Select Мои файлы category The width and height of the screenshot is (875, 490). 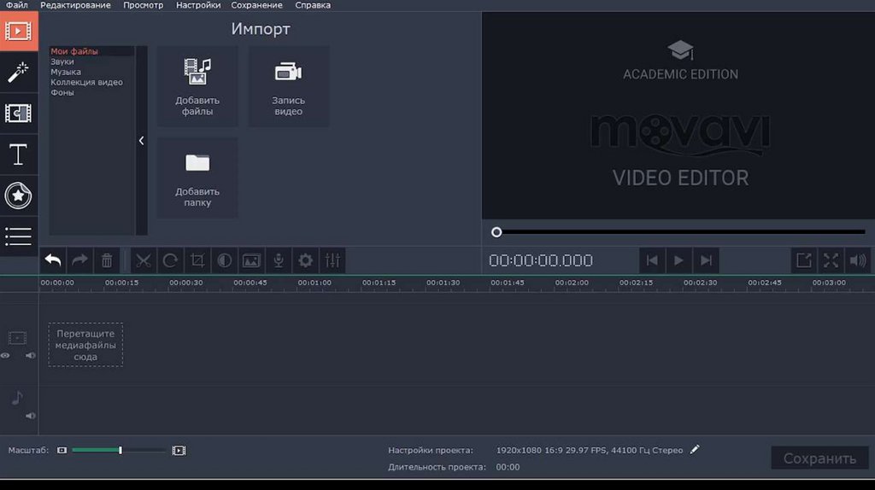(74, 51)
